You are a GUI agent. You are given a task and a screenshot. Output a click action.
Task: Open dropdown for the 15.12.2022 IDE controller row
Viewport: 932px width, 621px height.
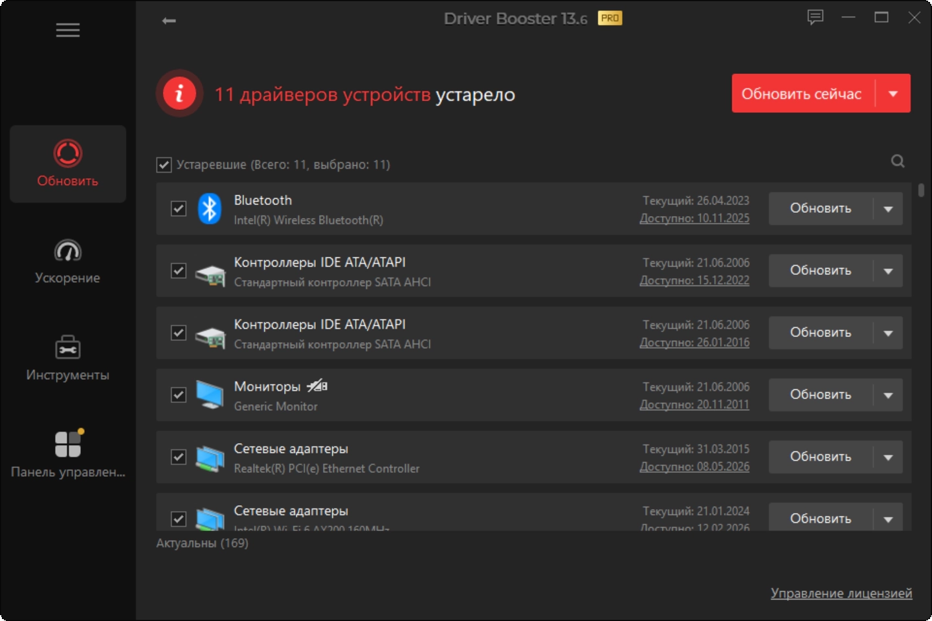pyautogui.click(x=888, y=271)
